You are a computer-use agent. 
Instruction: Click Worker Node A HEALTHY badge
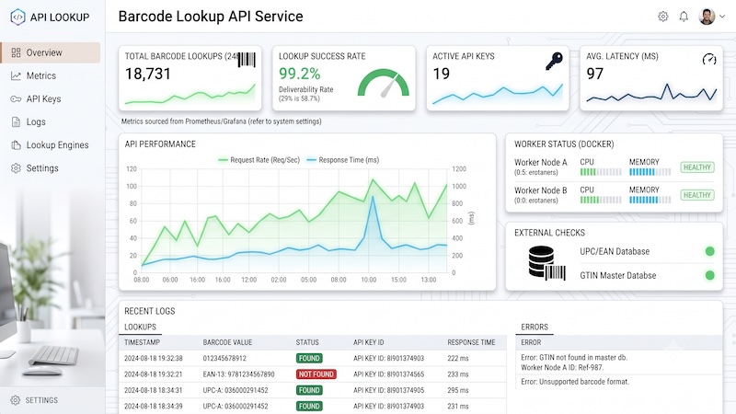click(x=697, y=167)
